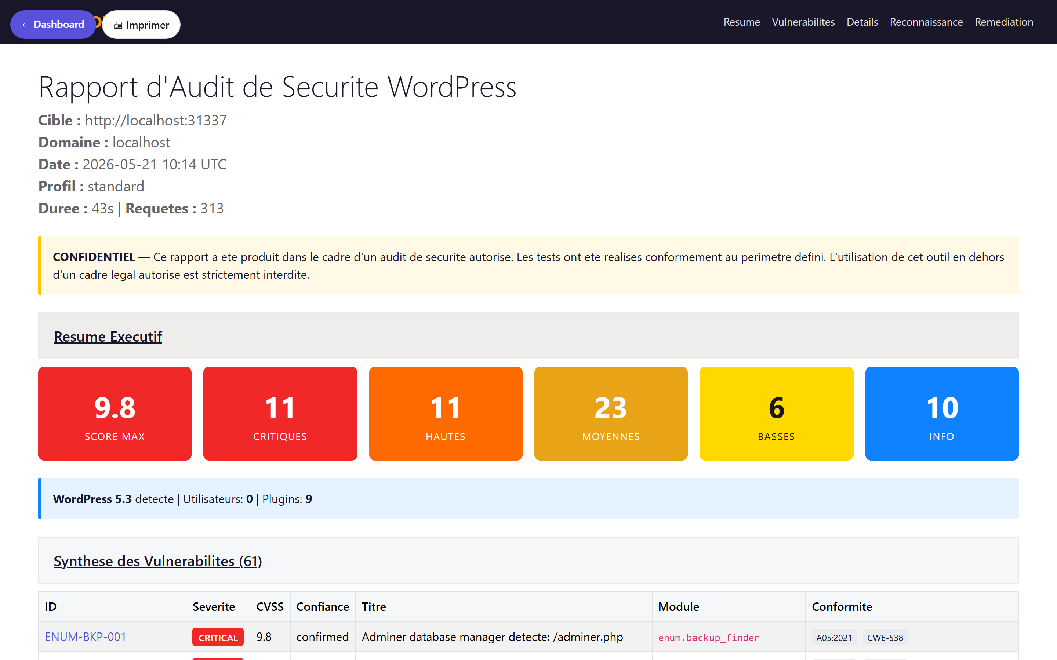The height and width of the screenshot is (660, 1057).
Task: Open the Reconnaissance nav link
Action: [x=926, y=22]
